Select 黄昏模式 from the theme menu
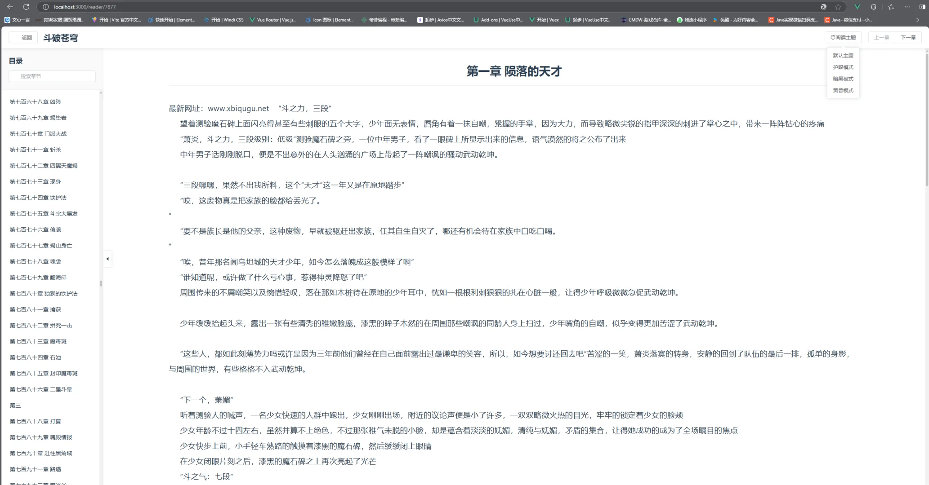Viewport: 929px width, 485px height. tap(843, 91)
